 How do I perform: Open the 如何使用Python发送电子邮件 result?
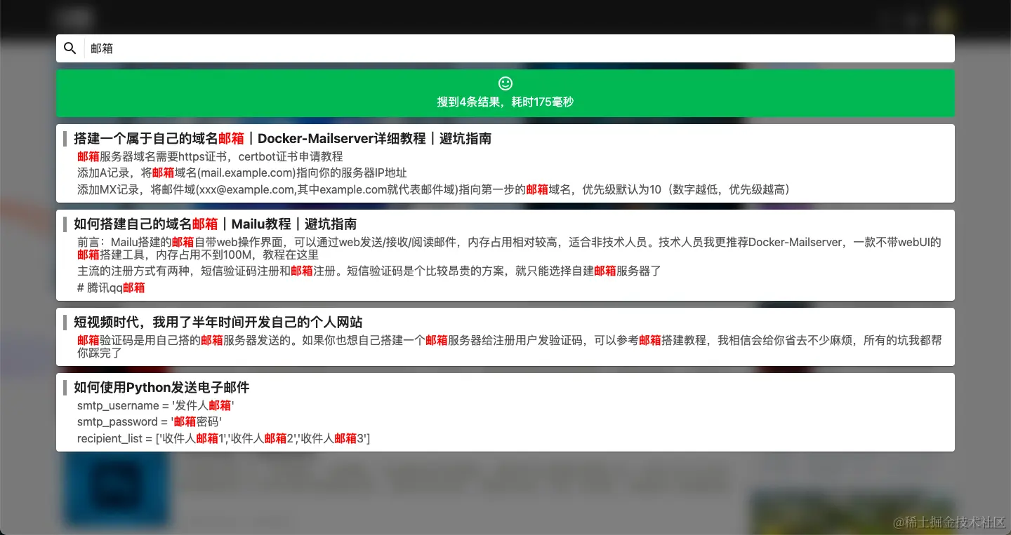[x=160, y=387]
